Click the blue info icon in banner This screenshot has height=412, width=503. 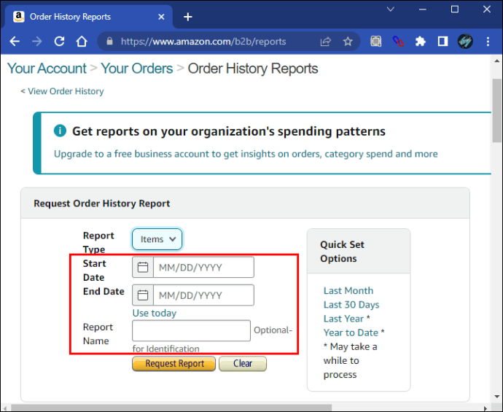pos(60,131)
